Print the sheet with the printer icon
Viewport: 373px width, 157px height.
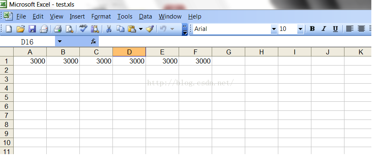click(57, 29)
